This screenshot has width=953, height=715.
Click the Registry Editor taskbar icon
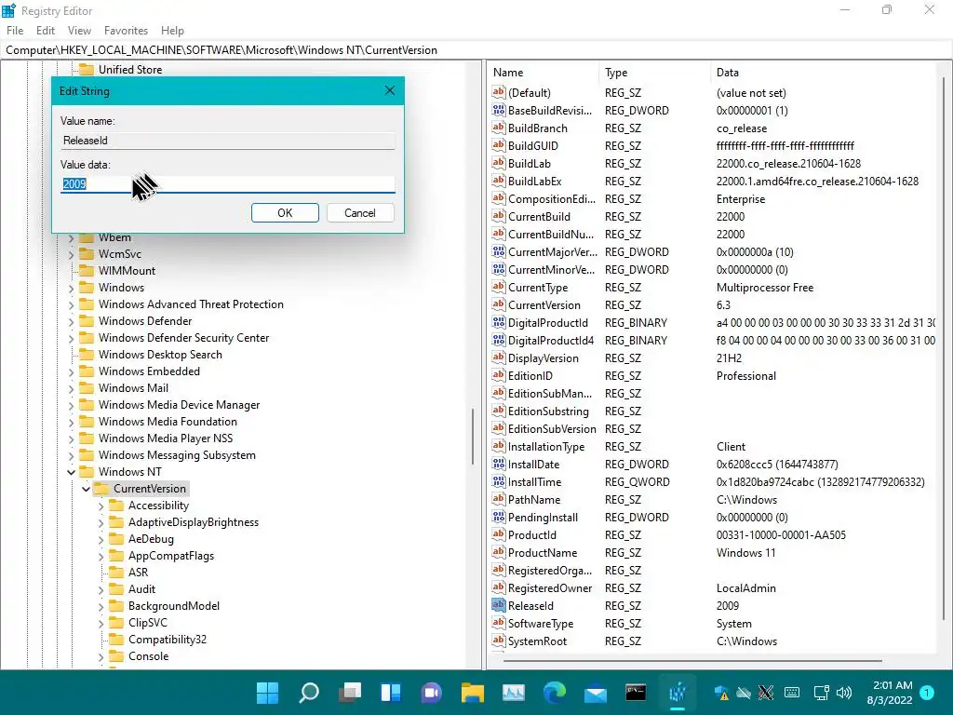(678, 692)
